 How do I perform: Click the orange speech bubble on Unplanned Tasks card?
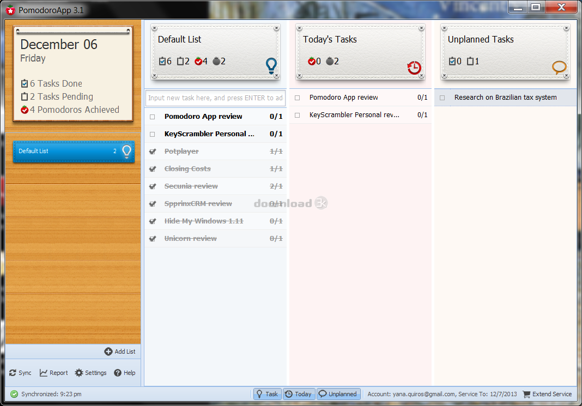coord(559,68)
